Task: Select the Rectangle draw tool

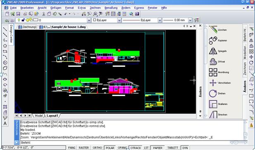Action: [x=5, y=52]
